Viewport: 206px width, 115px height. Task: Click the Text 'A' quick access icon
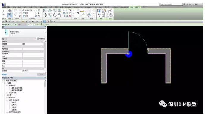pos(33,21)
